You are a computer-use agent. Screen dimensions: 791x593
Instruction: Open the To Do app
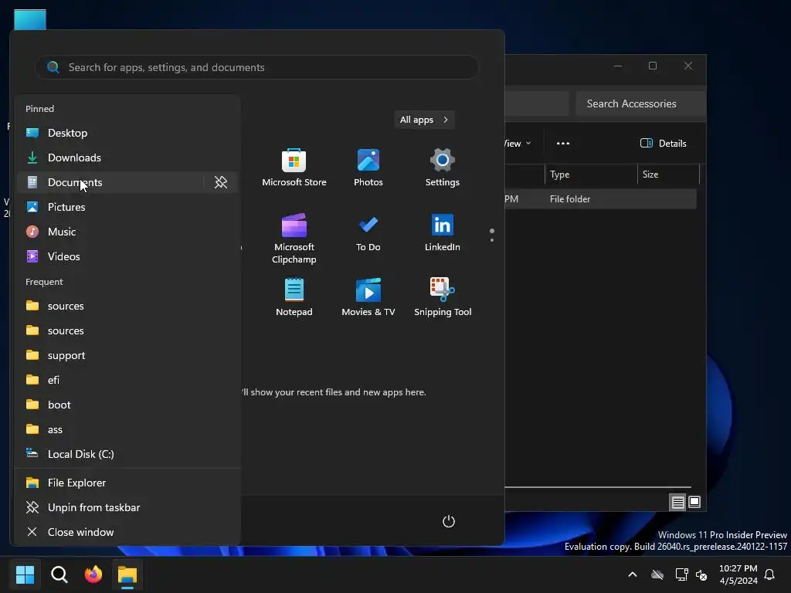pyautogui.click(x=368, y=233)
